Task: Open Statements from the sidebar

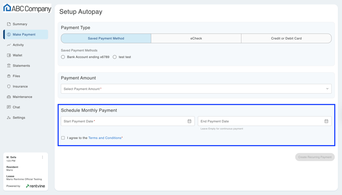Action: point(26,66)
